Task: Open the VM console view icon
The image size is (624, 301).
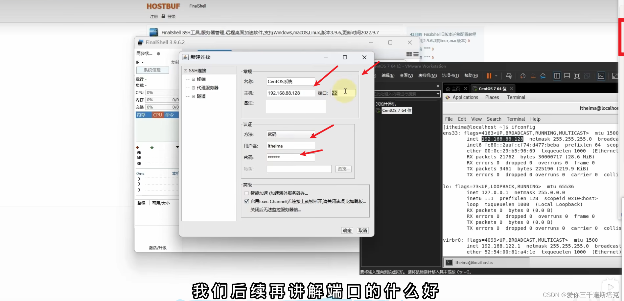Action: [x=602, y=76]
